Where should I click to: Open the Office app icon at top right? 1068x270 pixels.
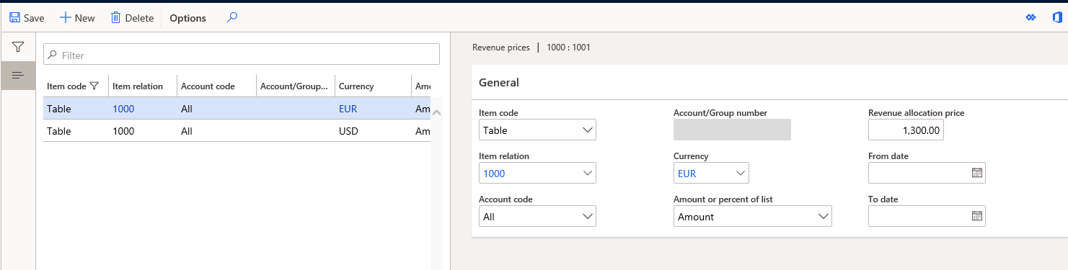coord(1056,18)
